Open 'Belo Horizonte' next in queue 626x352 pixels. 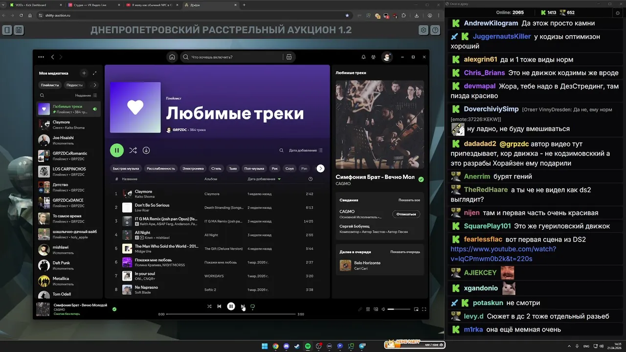click(x=380, y=265)
